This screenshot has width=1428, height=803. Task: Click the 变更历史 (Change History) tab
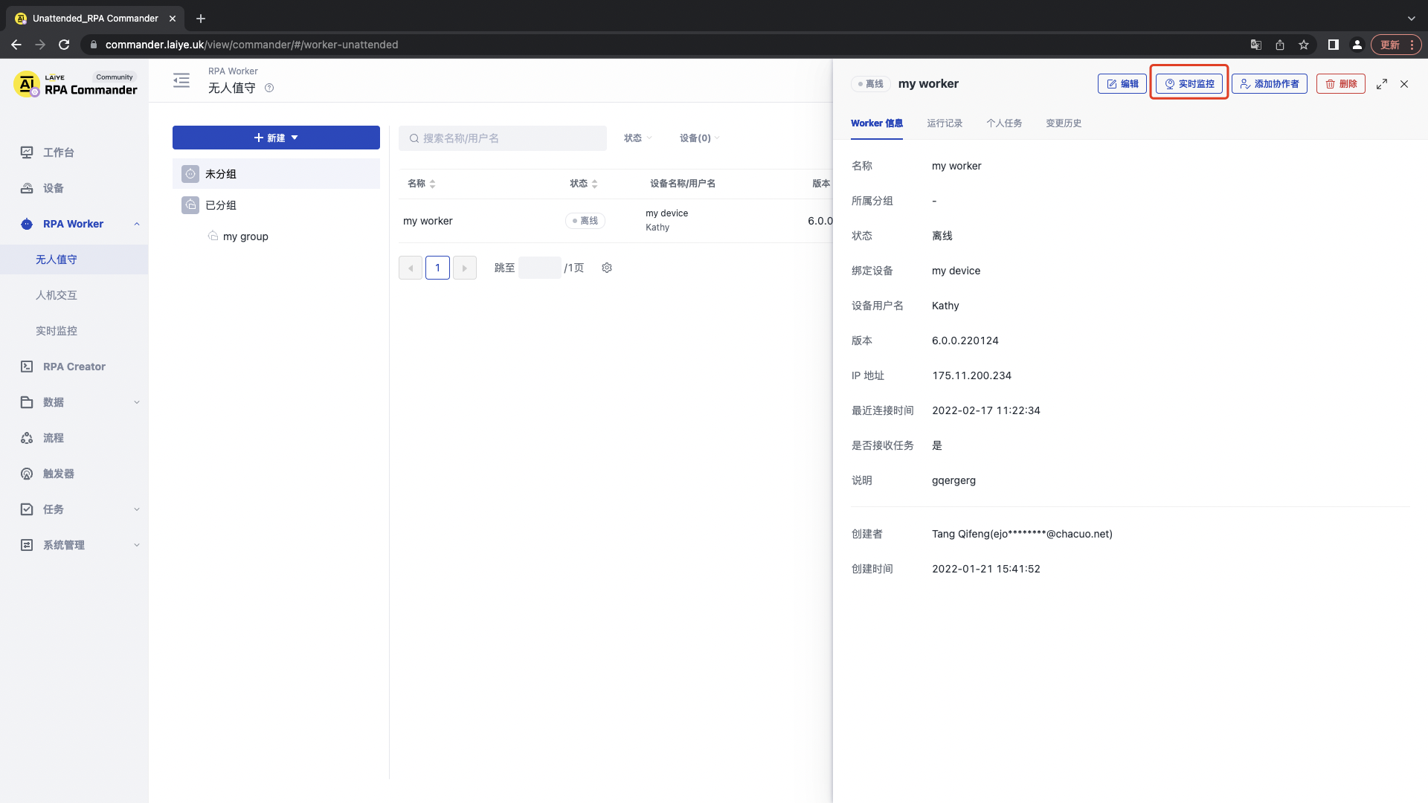coord(1064,123)
